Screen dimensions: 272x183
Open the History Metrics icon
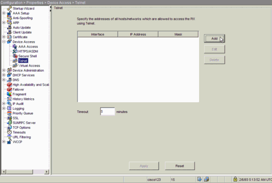point(10,99)
